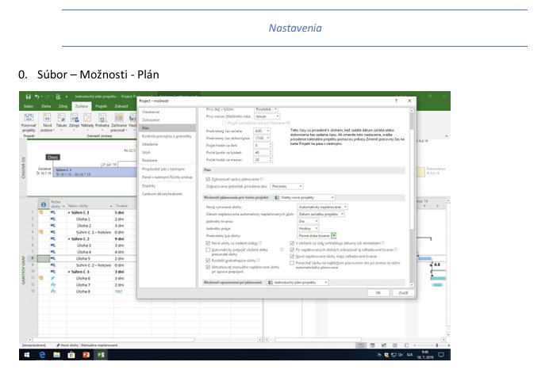Screen dimensions: 549x381
Task: Open File Explorer from the taskbar
Action: click(56, 355)
